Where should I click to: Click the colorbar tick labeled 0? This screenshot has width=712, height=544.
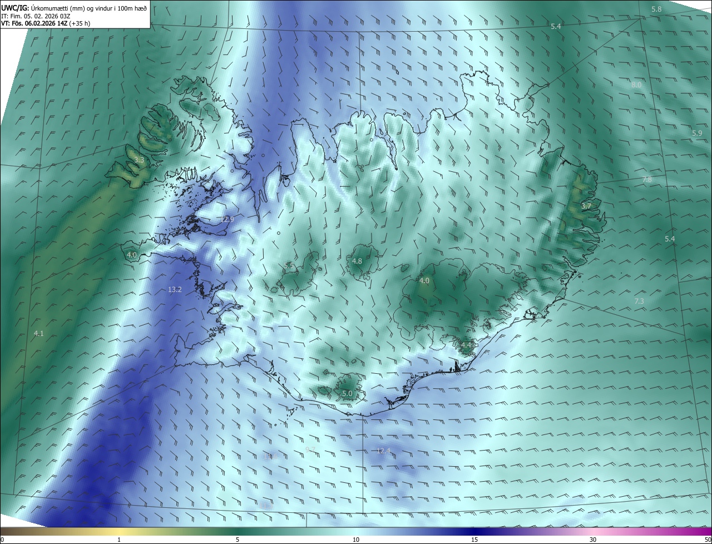point(2,540)
